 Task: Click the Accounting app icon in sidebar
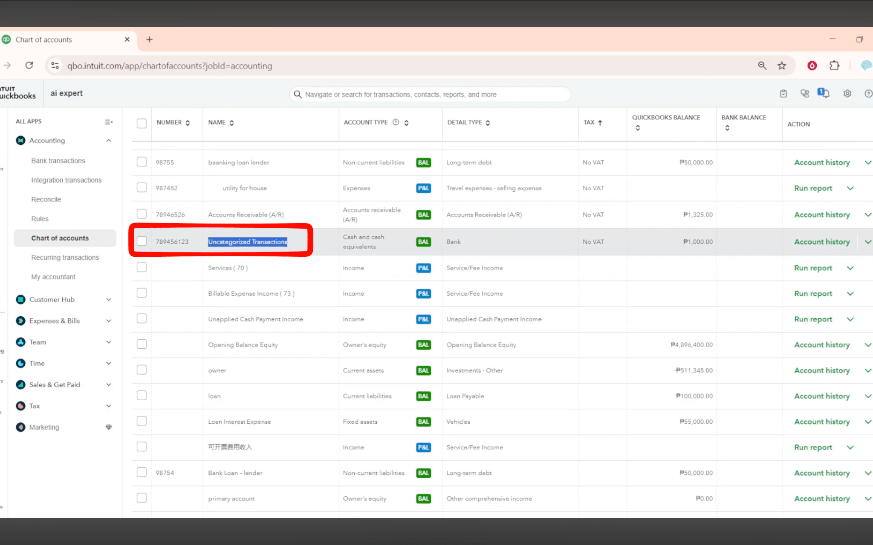point(20,141)
